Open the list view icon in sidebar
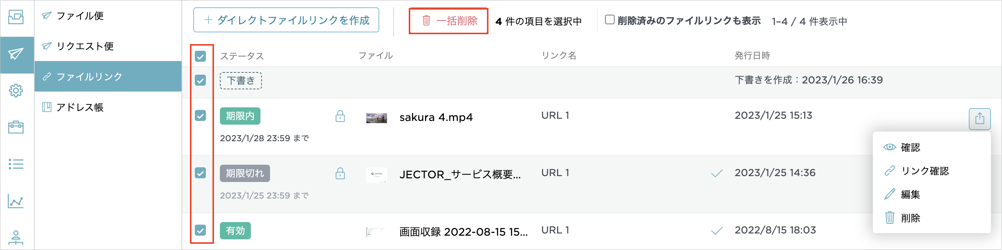This screenshot has height=250, width=1002. pos(16,164)
